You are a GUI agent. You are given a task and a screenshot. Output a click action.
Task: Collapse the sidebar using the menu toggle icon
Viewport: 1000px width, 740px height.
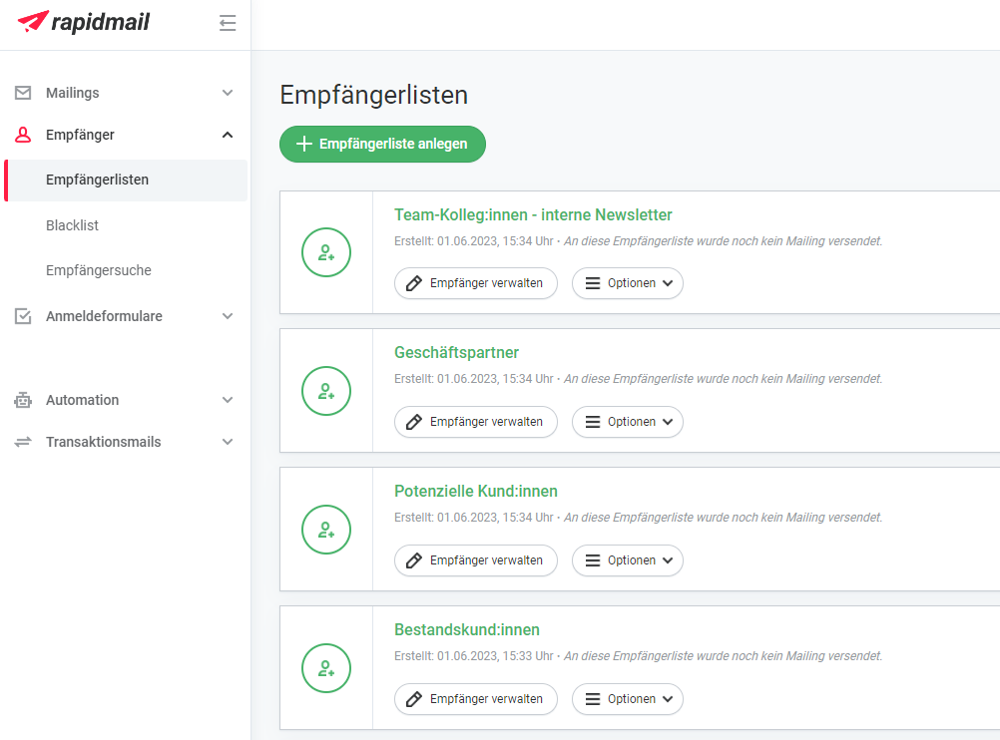[x=228, y=23]
